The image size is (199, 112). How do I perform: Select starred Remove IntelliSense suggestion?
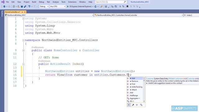[x=135, y=81]
